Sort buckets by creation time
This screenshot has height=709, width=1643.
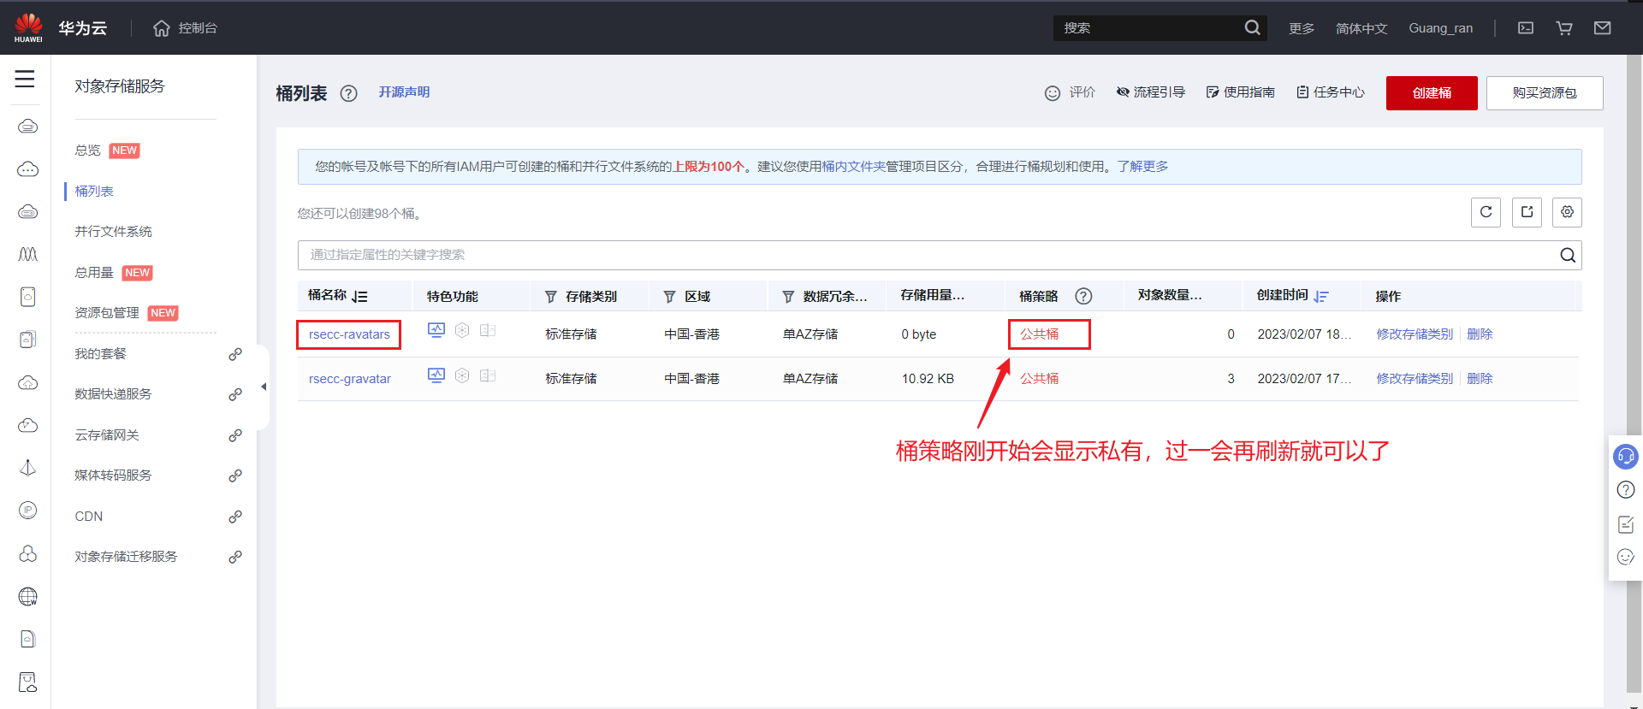pos(1321,296)
